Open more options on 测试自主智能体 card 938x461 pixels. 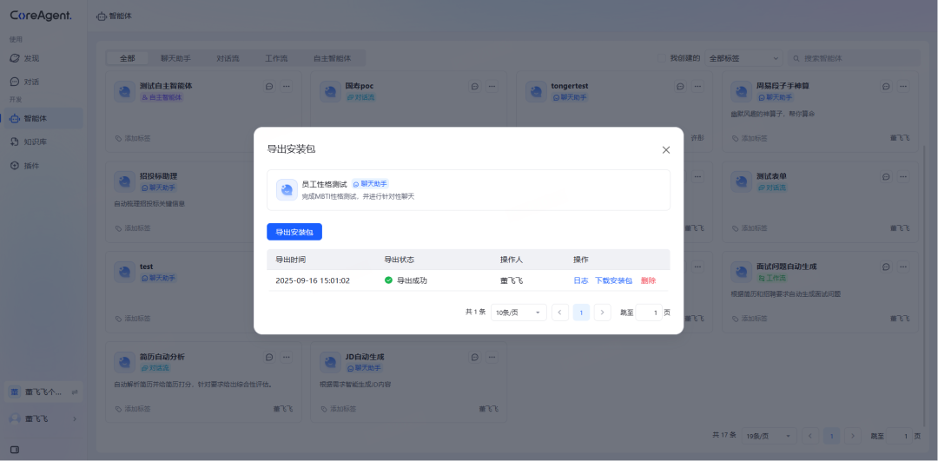[287, 87]
